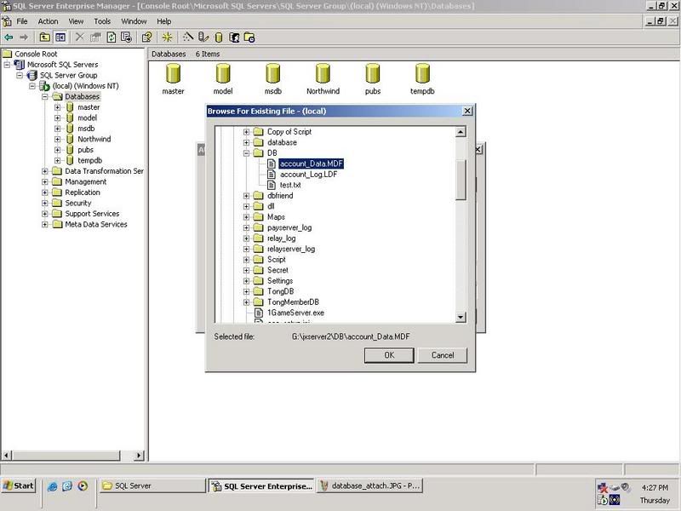
Task: Expand the Security node in the console tree
Action: click(x=45, y=203)
